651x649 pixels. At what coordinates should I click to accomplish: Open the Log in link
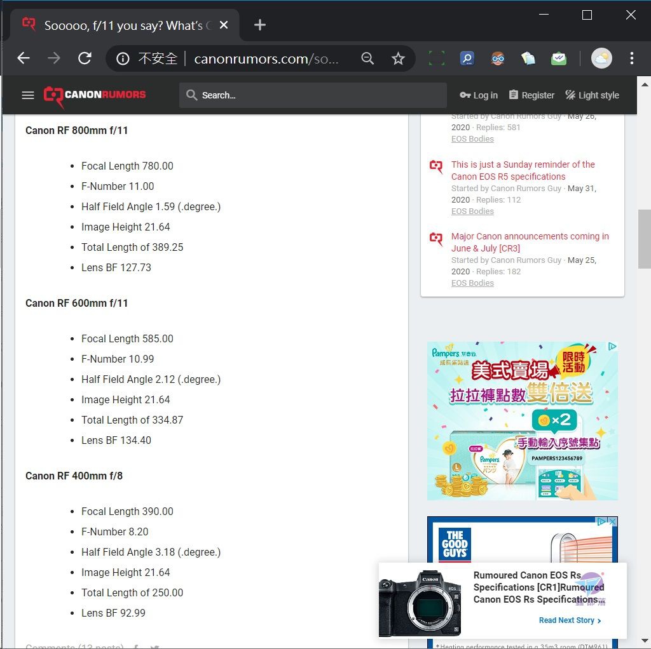pos(479,95)
